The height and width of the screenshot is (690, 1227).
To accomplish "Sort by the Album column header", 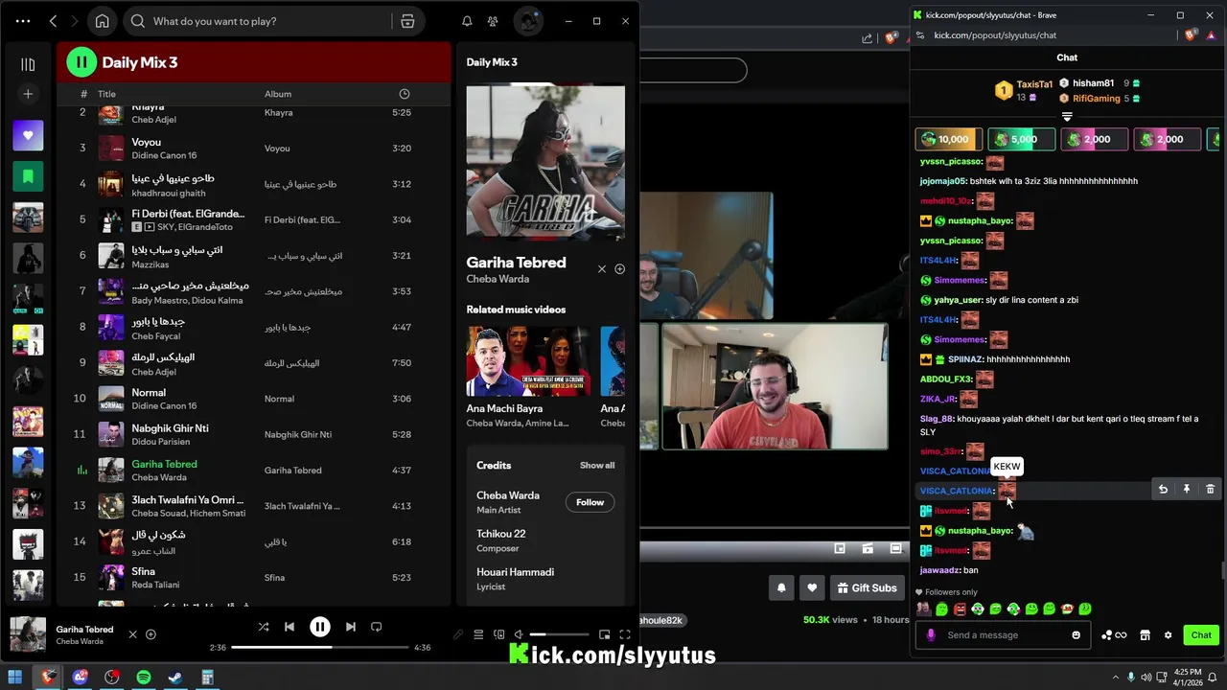I will tap(278, 94).
